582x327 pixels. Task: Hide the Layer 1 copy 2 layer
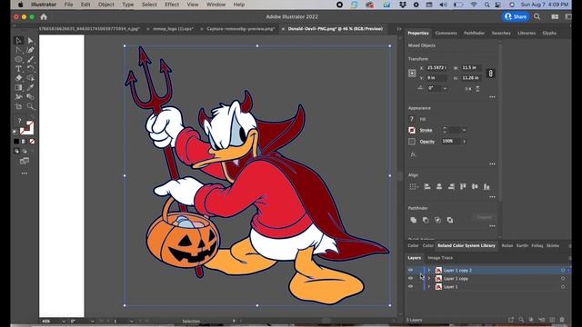point(410,271)
